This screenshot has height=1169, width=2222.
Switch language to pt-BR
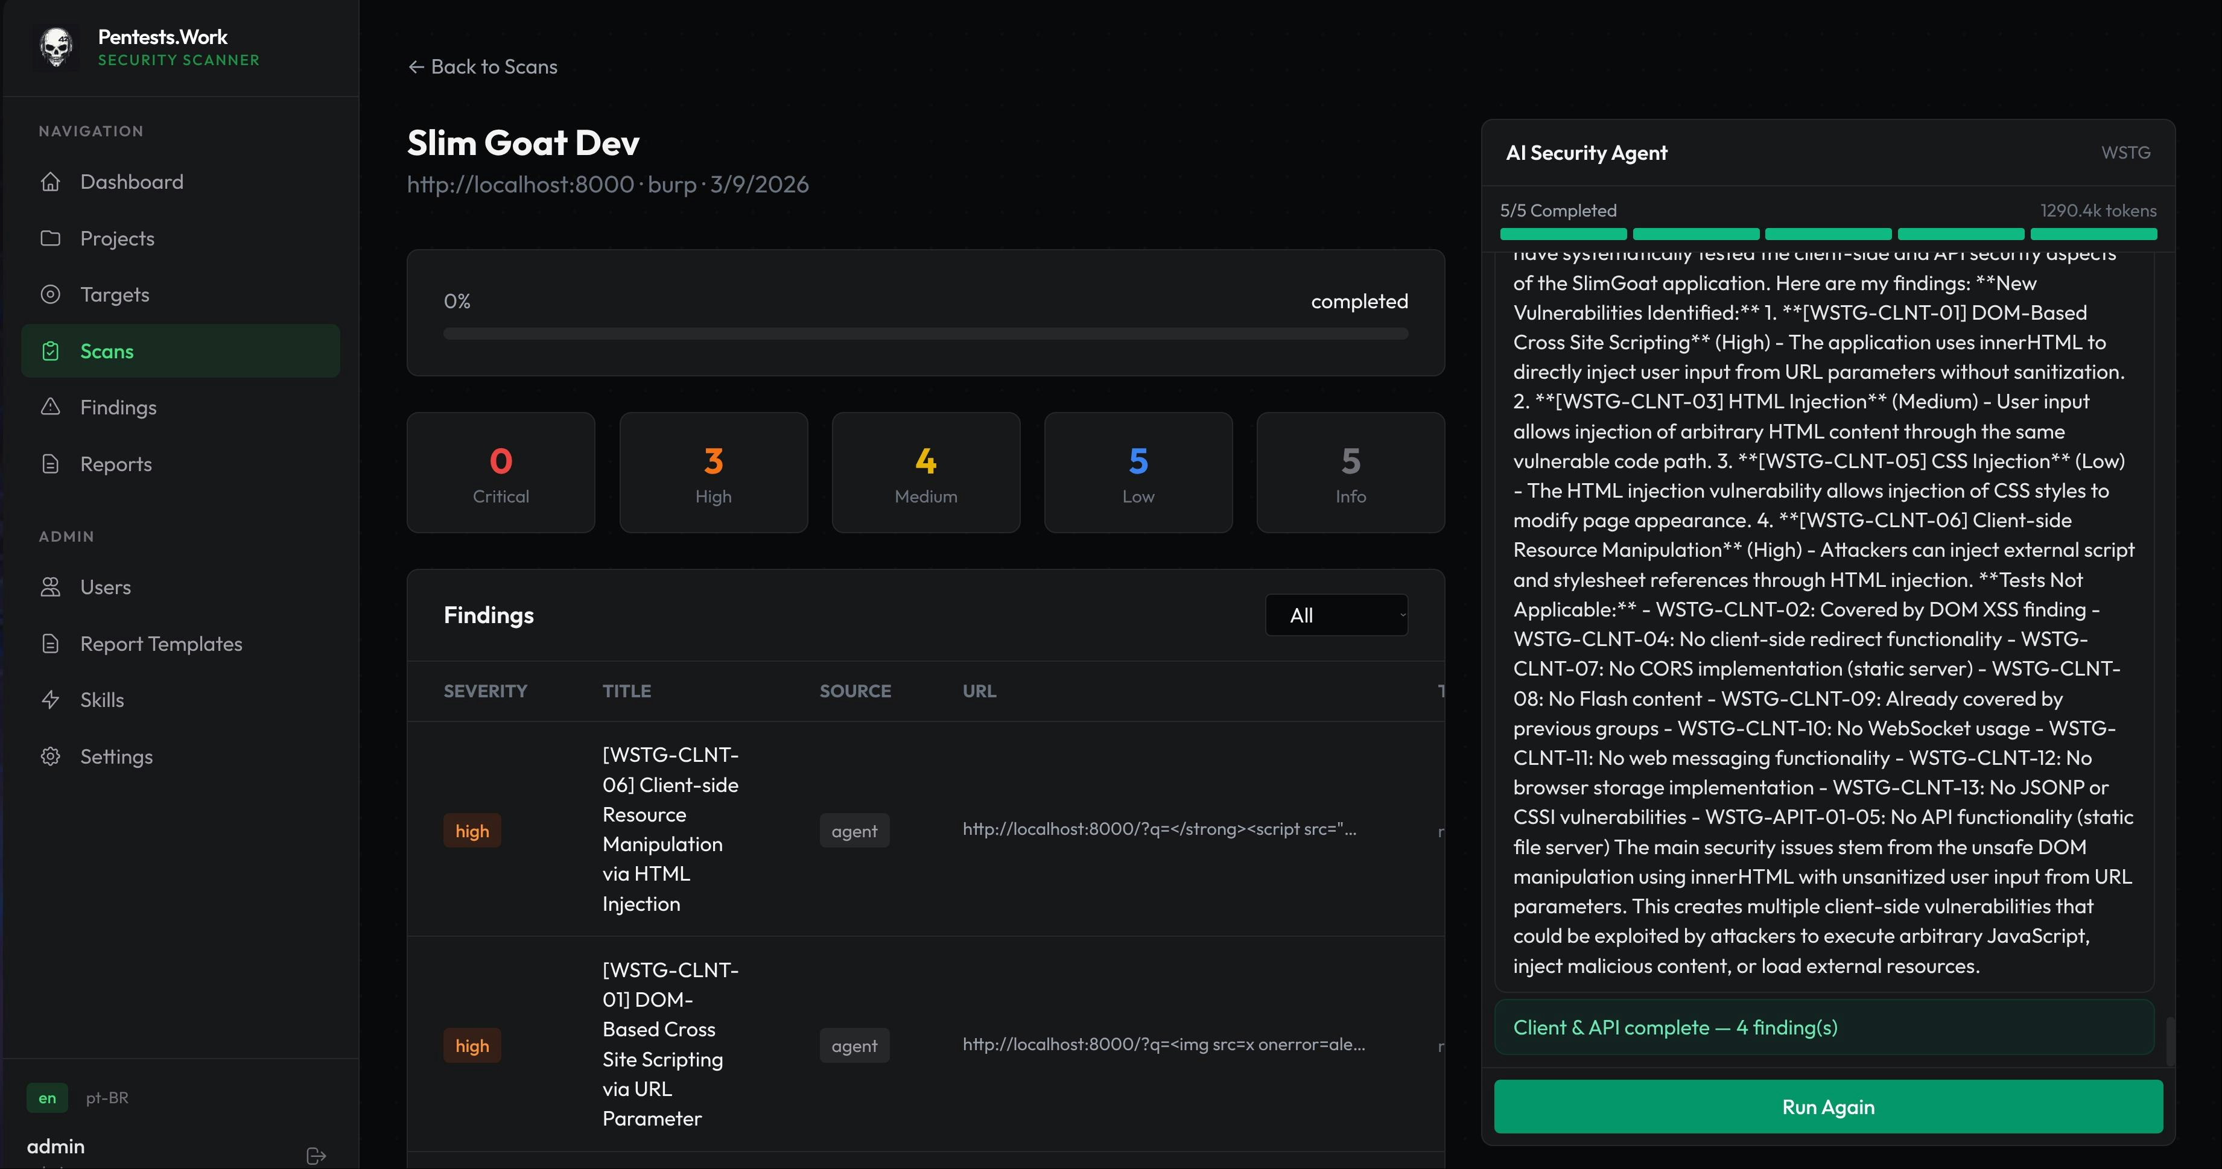point(107,1097)
